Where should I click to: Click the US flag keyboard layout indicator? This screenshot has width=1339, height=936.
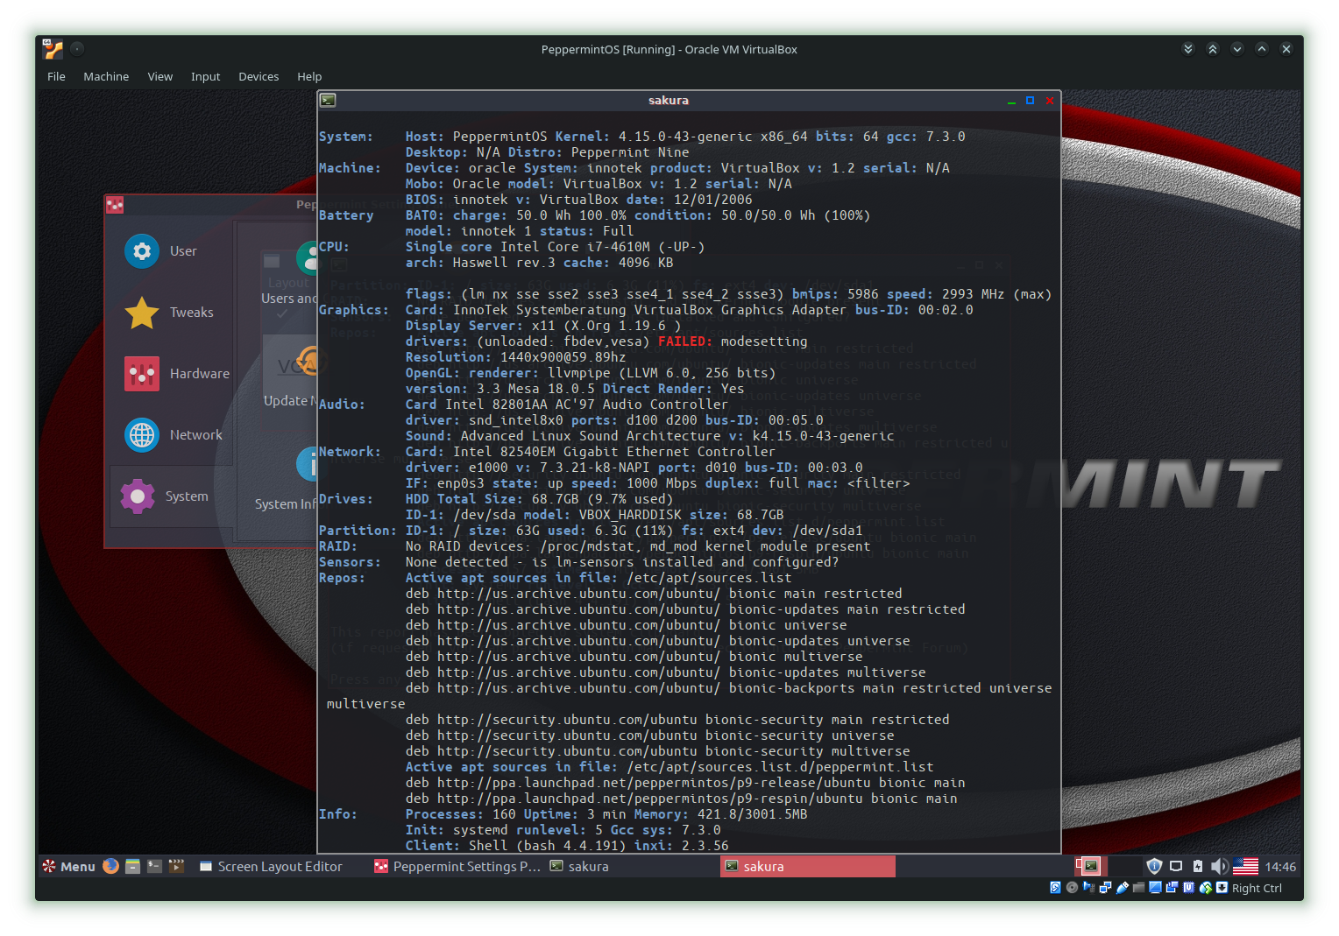click(x=1245, y=866)
